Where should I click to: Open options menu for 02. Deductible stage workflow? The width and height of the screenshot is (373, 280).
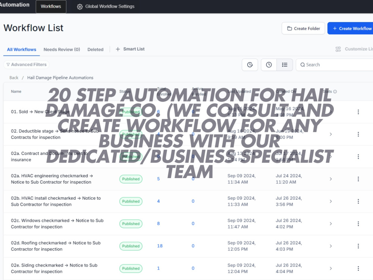[x=358, y=134]
